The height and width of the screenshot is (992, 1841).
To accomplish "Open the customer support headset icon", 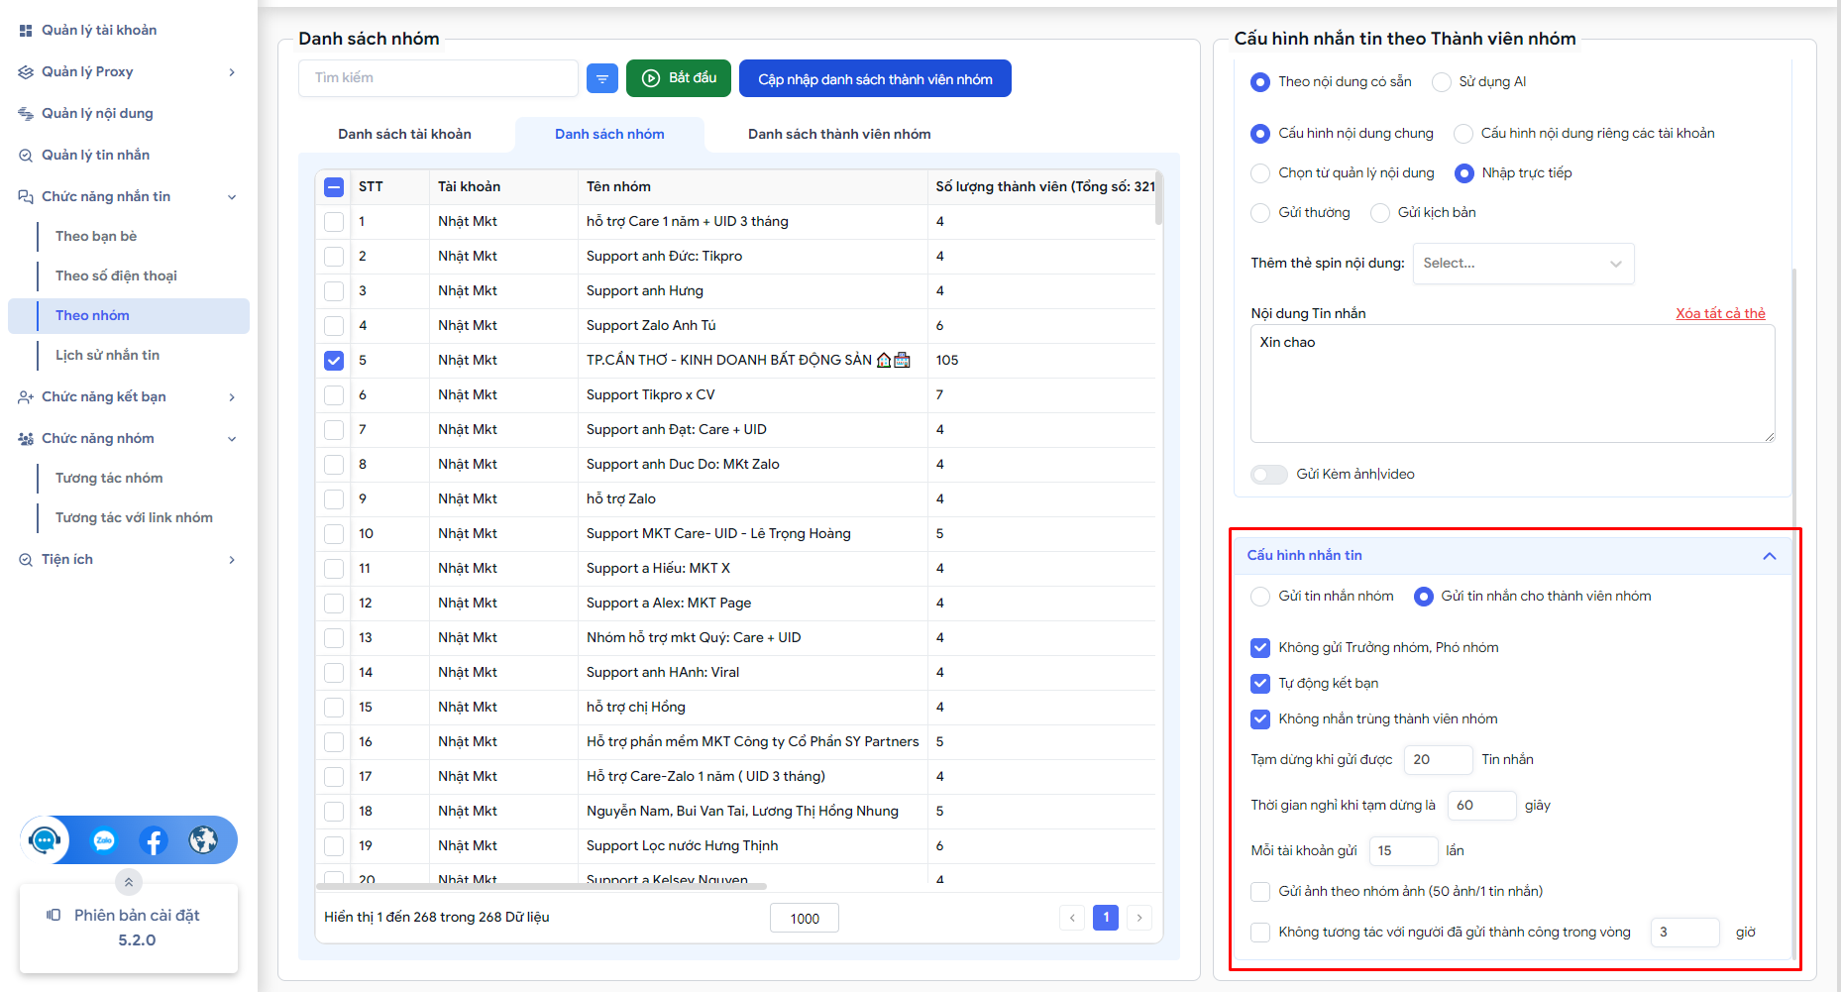I will 45,840.
